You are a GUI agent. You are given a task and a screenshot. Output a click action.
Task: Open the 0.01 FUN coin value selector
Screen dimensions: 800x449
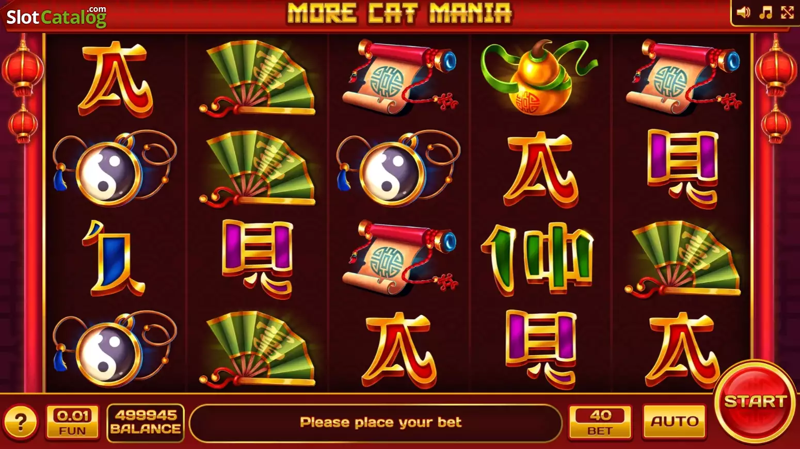(x=72, y=422)
